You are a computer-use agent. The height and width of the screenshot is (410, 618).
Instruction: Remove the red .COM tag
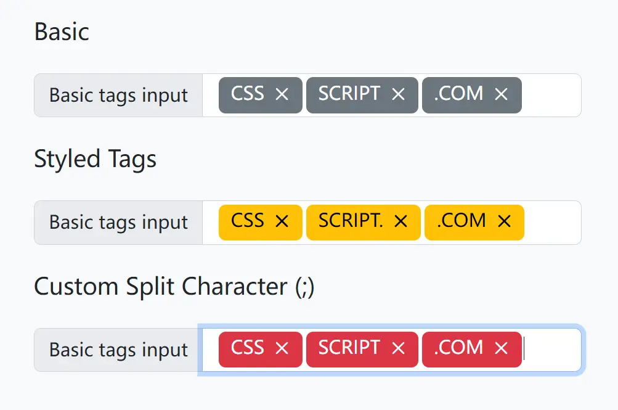[x=502, y=348]
